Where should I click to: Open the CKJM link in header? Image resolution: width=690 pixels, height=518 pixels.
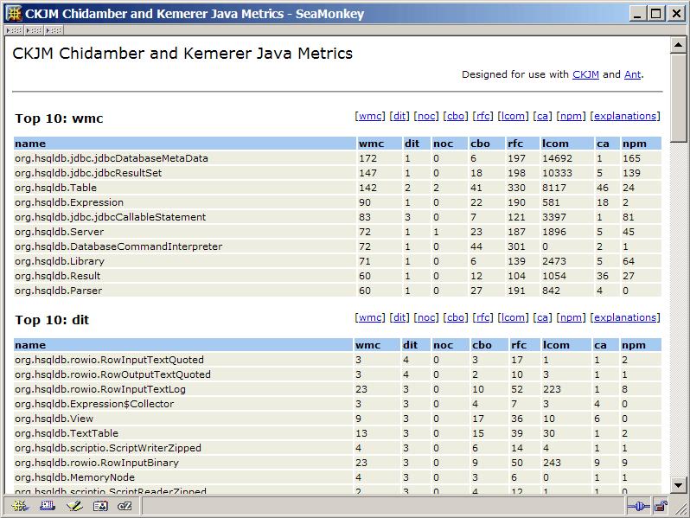click(585, 74)
